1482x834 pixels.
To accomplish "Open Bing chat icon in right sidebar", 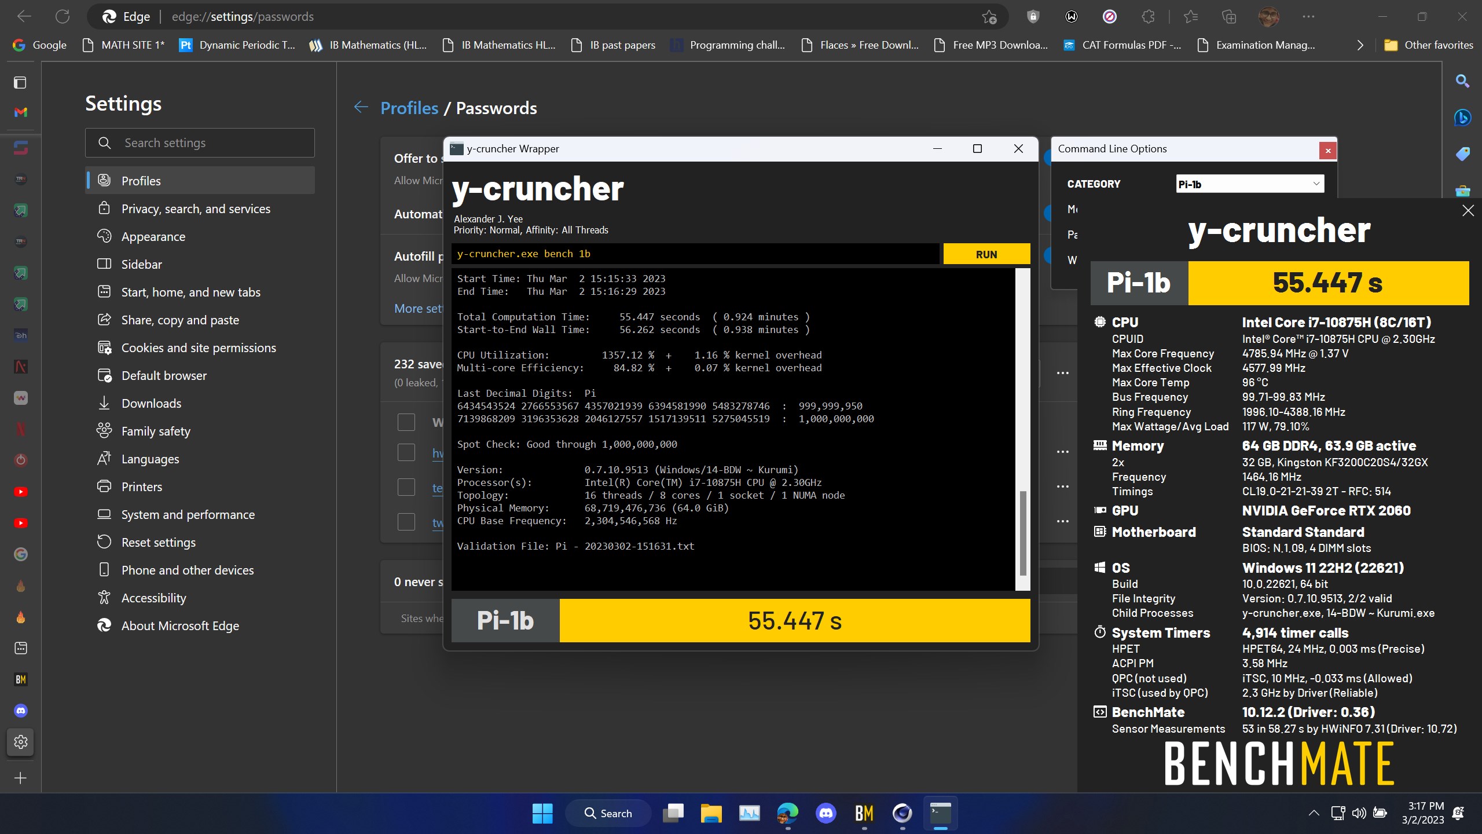I will tap(1462, 118).
